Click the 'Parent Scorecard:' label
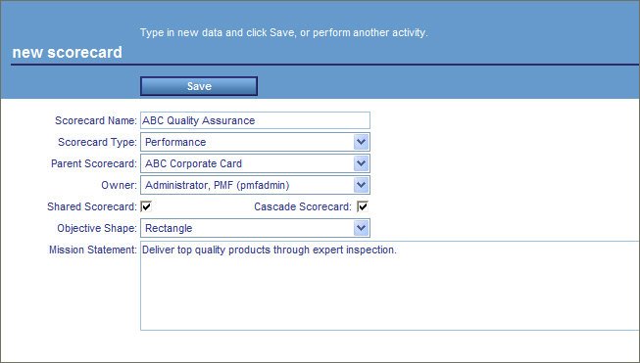This screenshot has height=363, width=640. 94,163
